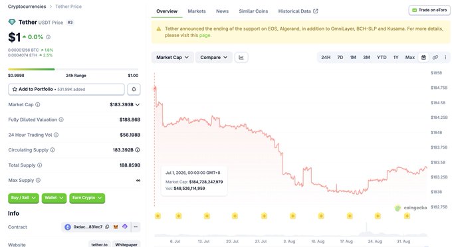Click the warning triangle in the yellow notice
The image size is (452, 247).
click(159, 29)
